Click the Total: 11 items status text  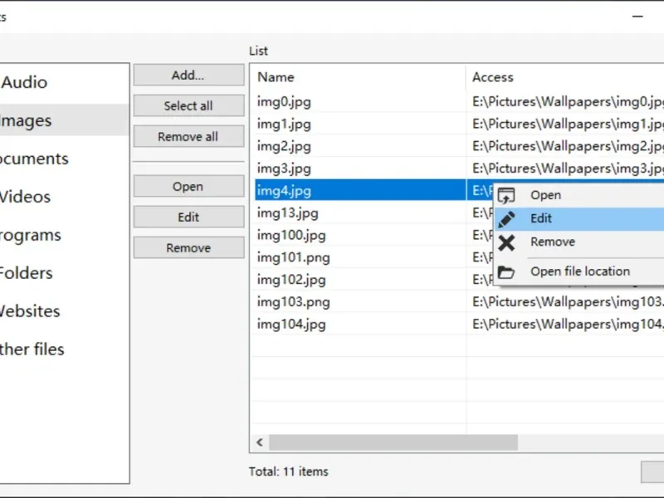point(288,471)
